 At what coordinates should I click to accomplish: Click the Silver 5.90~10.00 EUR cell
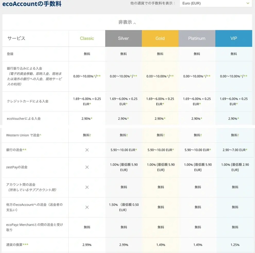124,150
